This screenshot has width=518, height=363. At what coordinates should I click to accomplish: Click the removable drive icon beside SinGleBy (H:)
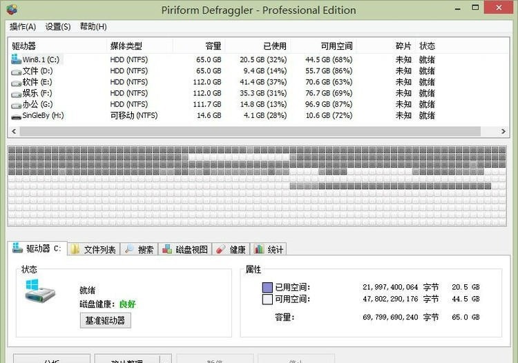coord(16,117)
